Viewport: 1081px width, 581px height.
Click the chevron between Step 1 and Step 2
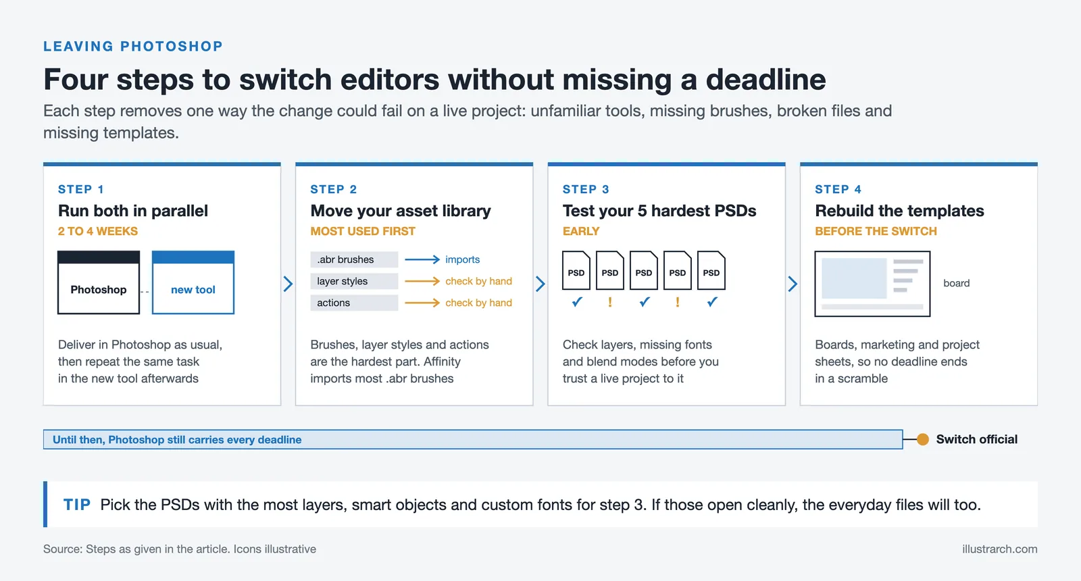pos(288,284)
